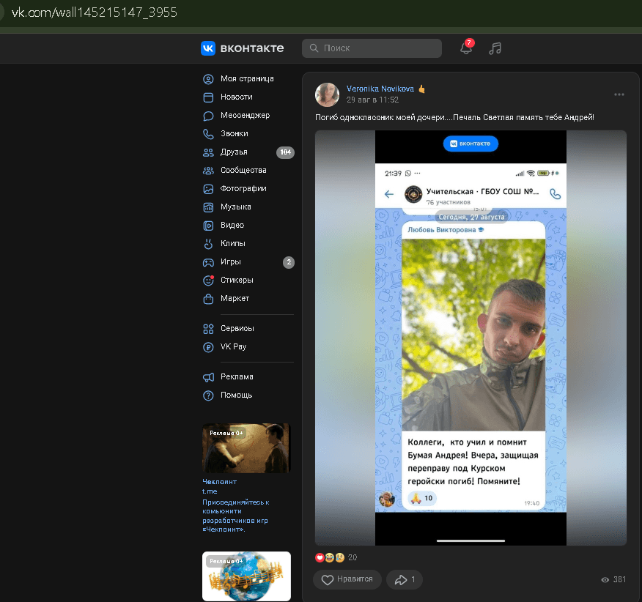Click the Клипы icon

point(208,244)
